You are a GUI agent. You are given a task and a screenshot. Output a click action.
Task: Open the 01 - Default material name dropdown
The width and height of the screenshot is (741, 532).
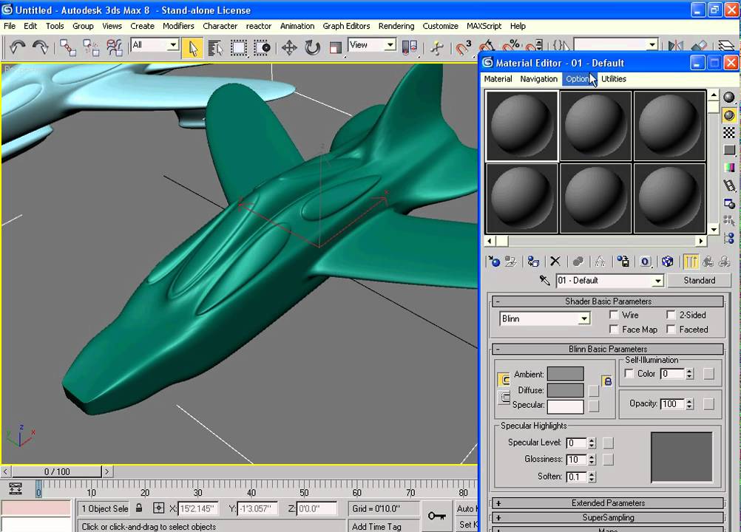657,281
